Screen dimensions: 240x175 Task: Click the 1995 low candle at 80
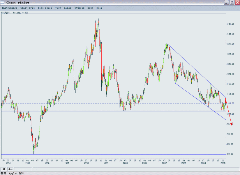(x=34, y=150)
